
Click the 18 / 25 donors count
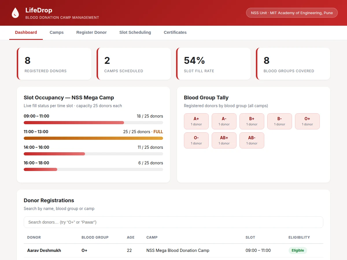pos(150,116)
